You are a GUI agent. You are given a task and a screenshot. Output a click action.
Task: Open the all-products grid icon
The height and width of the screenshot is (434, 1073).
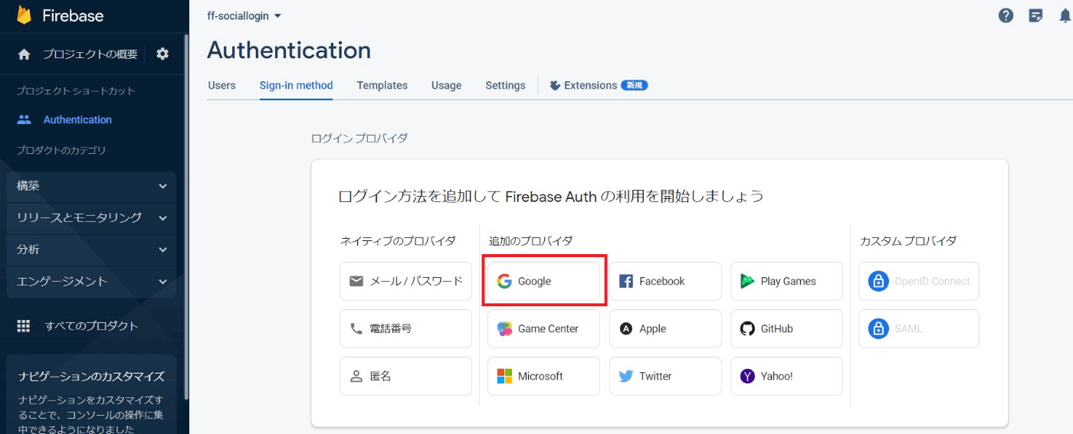tap(25, 326)
